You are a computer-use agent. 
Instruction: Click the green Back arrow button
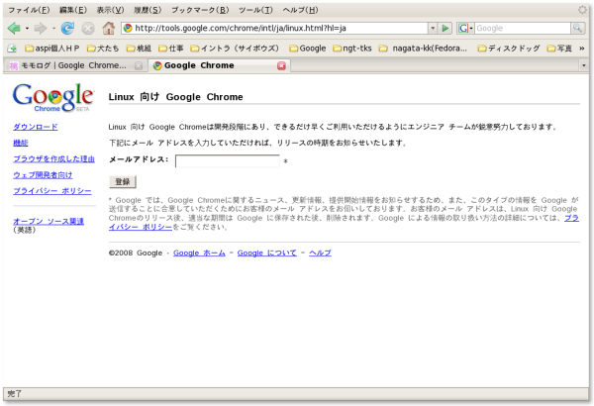coord(14,28)
